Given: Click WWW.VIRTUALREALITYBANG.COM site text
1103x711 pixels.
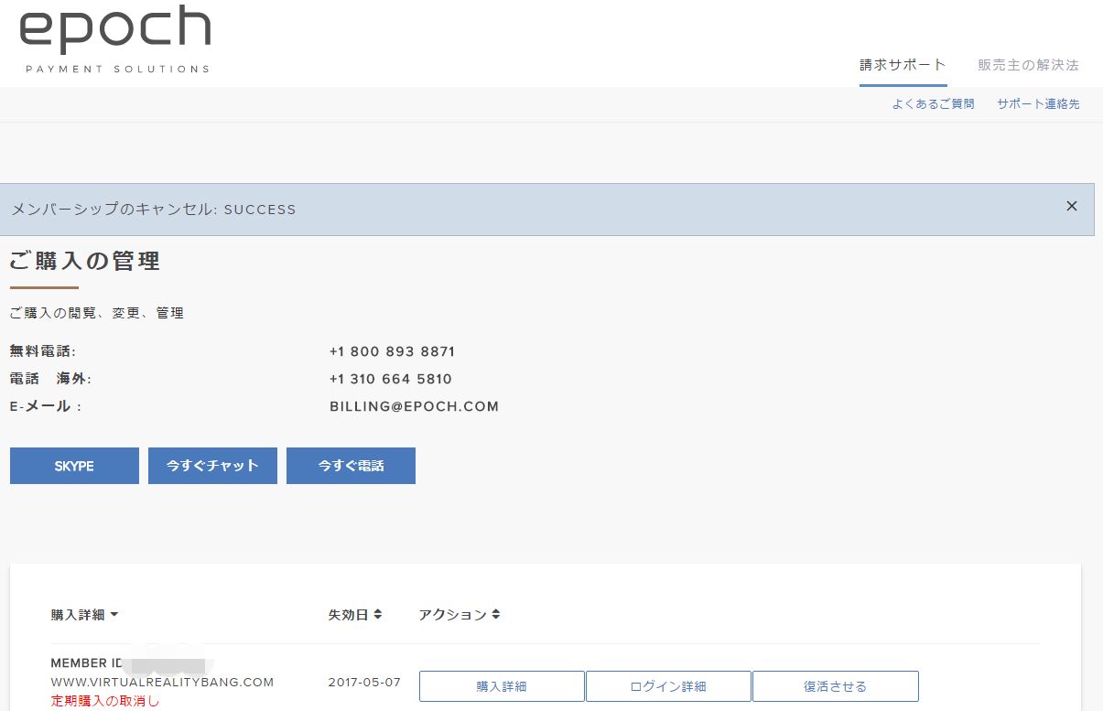Looking at the screenshot, I should click(x=162, y=683).
